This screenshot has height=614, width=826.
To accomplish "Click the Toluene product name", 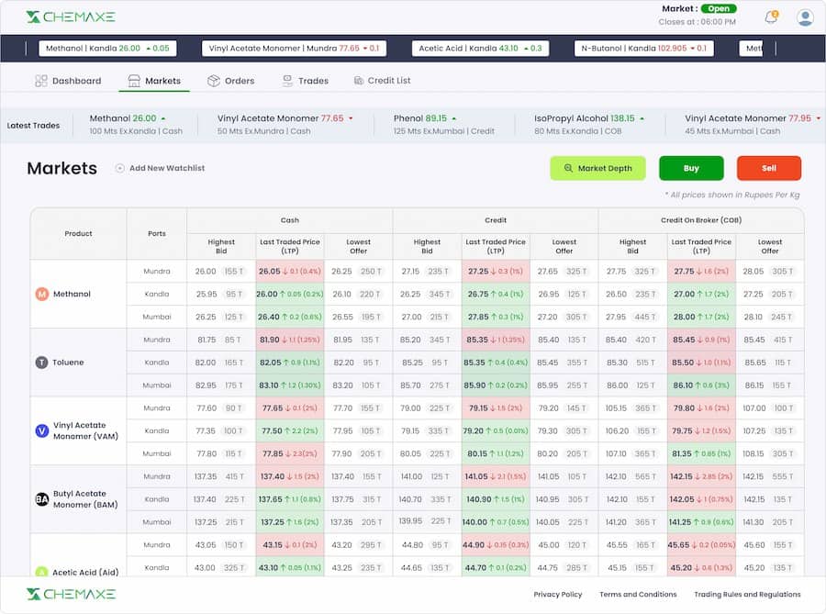I will 68,363.
